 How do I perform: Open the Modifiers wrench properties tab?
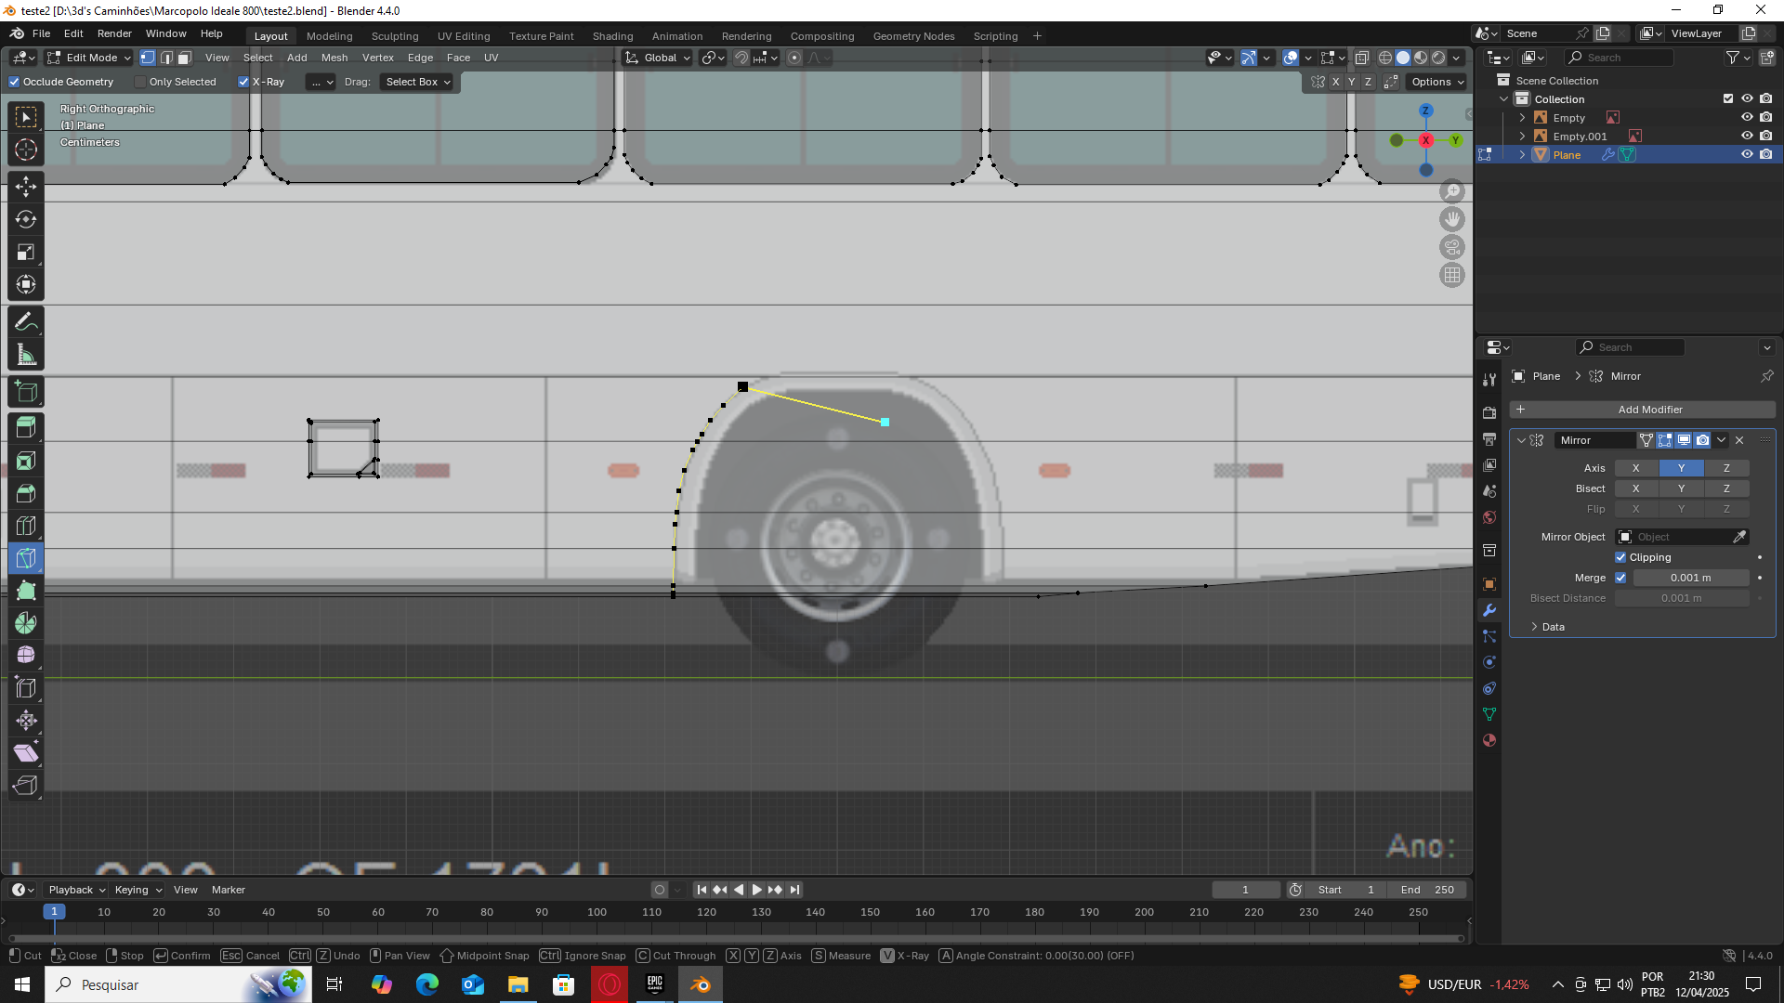click(x=1489, y=610)
